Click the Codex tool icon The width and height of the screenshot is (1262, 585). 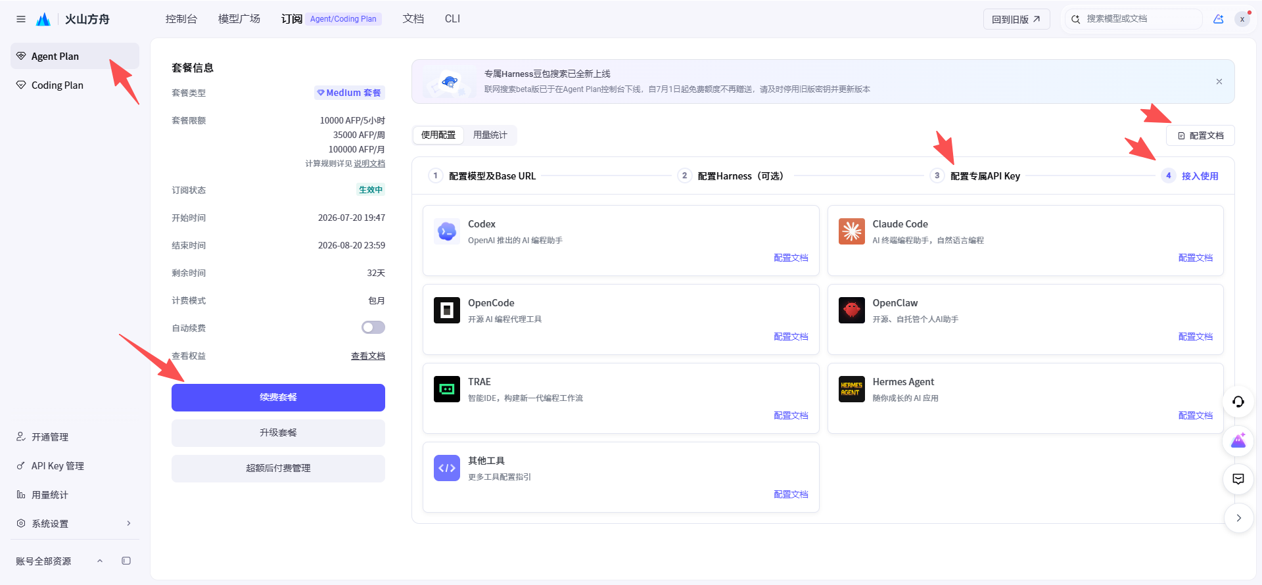[x=447, y=231]
